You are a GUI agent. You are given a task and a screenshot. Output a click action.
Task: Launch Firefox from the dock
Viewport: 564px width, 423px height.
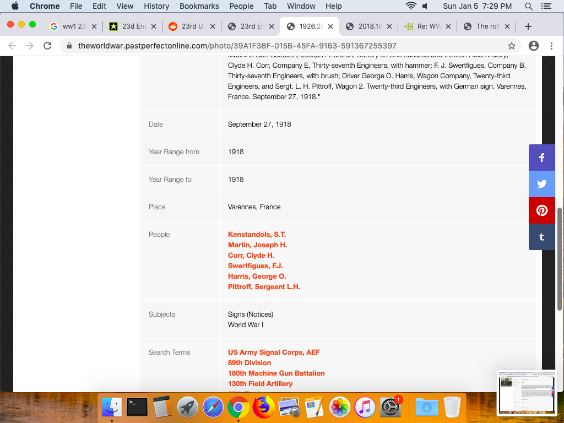point(264,407)
